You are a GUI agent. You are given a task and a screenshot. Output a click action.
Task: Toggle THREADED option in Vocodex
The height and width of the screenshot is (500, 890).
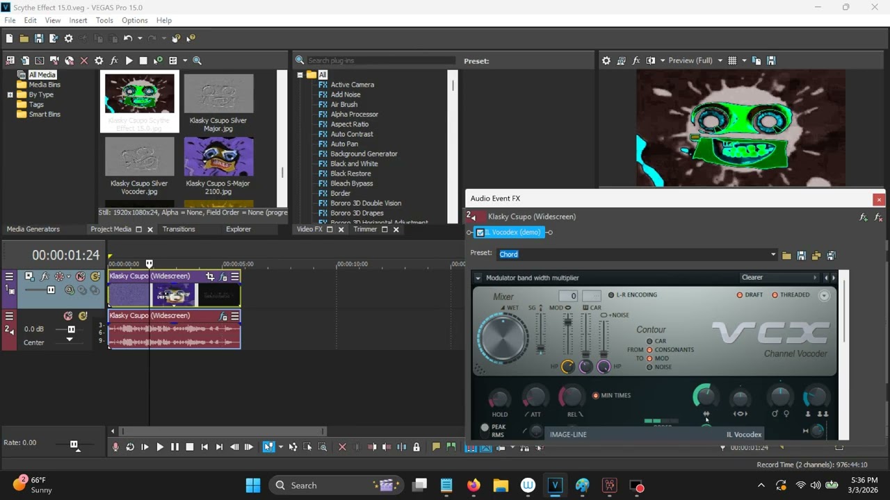775,295
